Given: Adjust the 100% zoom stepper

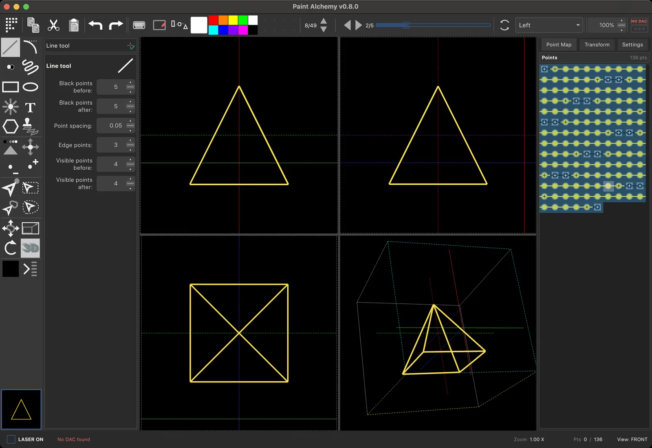Looking at the screenshot, I should 621,25.
